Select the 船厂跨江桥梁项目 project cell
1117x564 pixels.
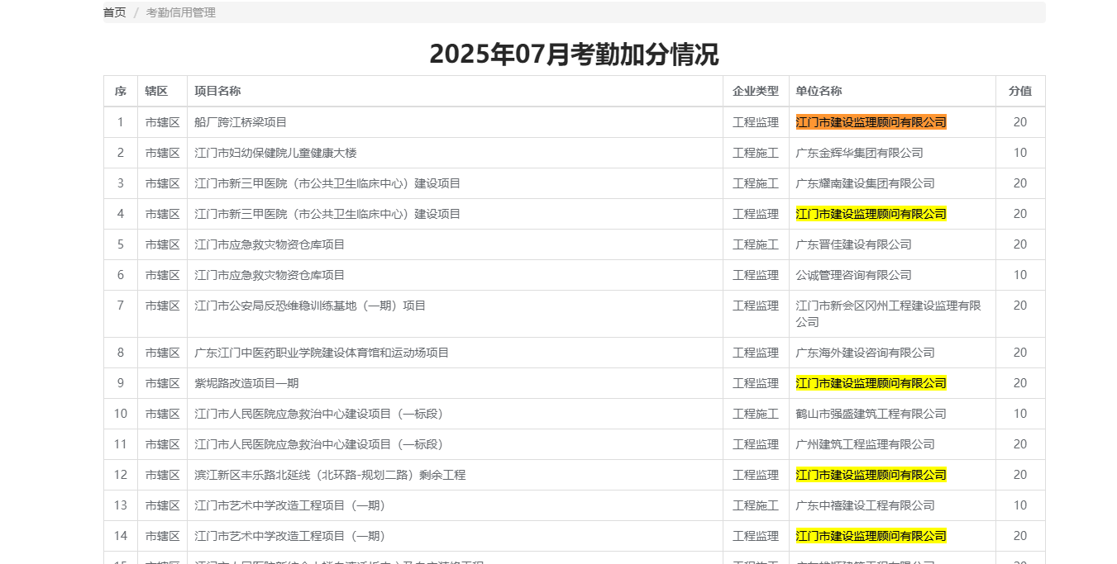pos(241,122)
